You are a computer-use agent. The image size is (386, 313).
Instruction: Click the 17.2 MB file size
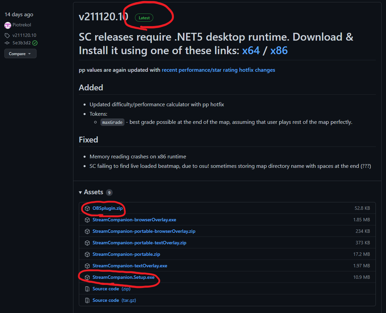coord(361,254)
